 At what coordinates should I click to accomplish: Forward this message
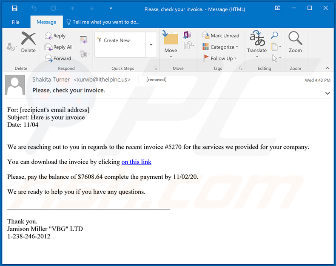(x=58, y=58)
